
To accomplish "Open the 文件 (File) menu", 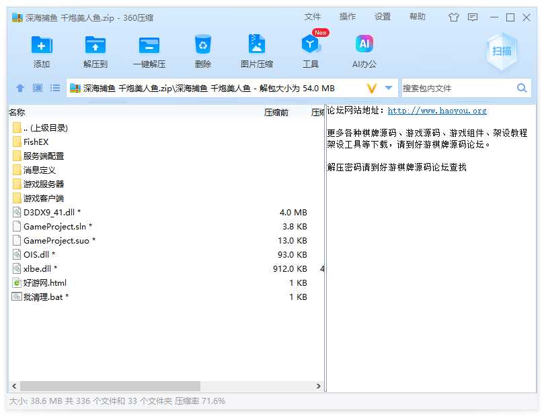I will [313, 17].
